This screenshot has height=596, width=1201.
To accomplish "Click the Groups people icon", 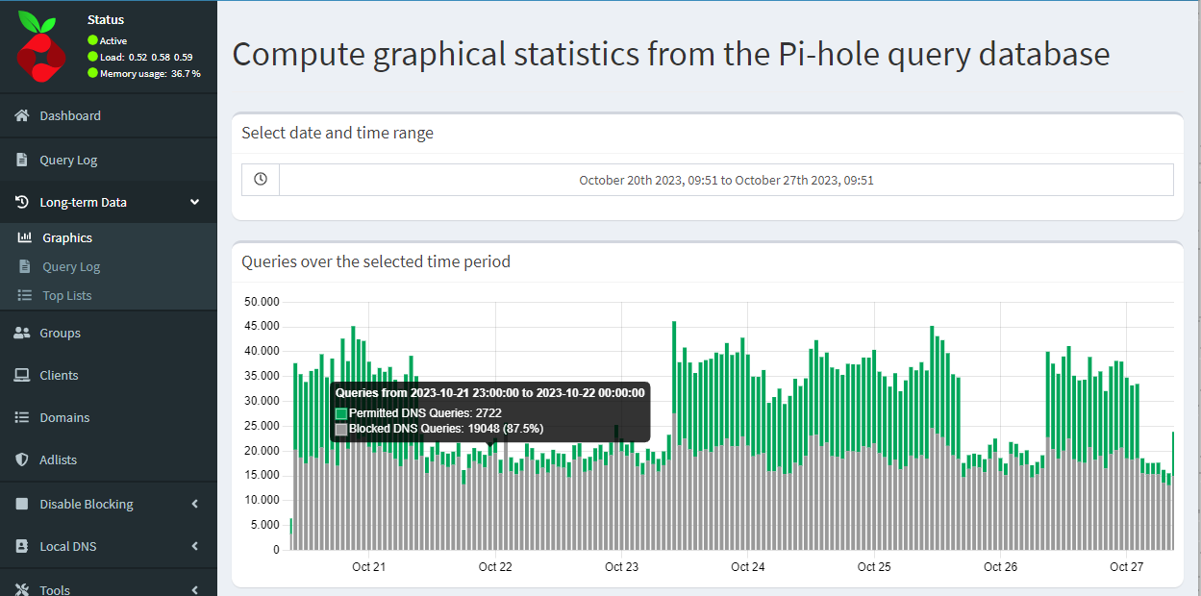I will pos(22,333).
